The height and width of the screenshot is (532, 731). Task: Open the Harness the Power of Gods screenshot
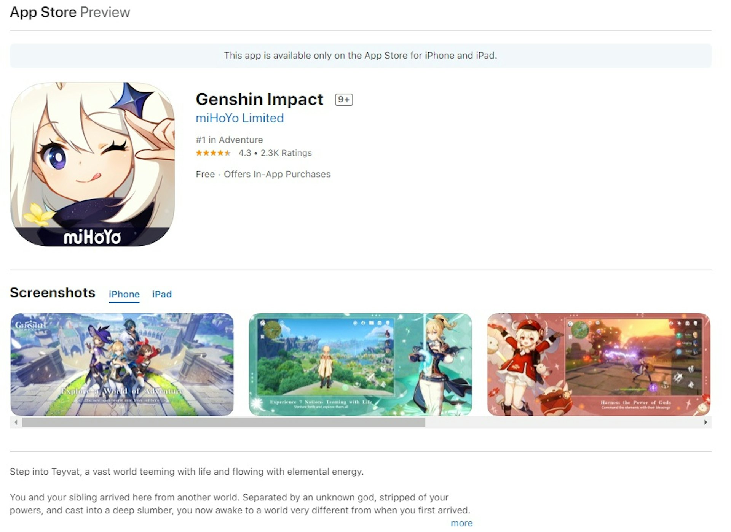coord(599,364)
